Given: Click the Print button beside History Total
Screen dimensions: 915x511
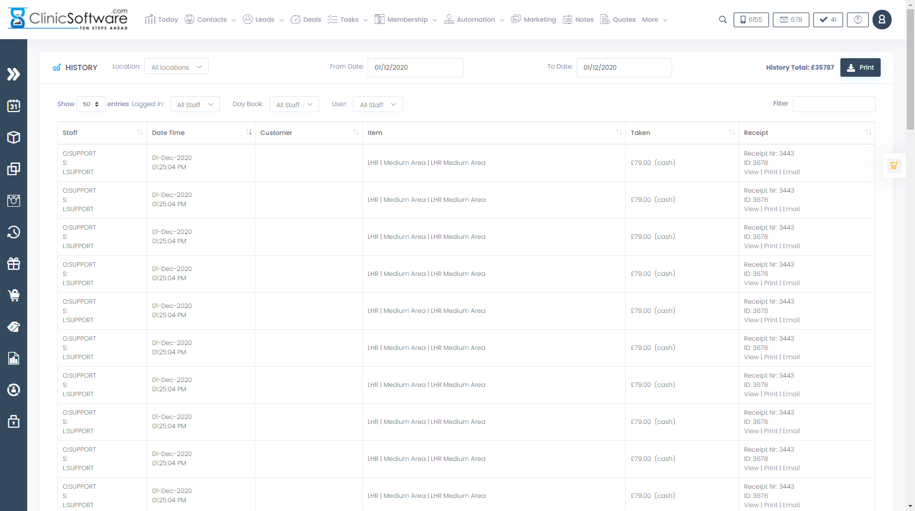Looking at the screenshot, I should (x=860, y=67).
